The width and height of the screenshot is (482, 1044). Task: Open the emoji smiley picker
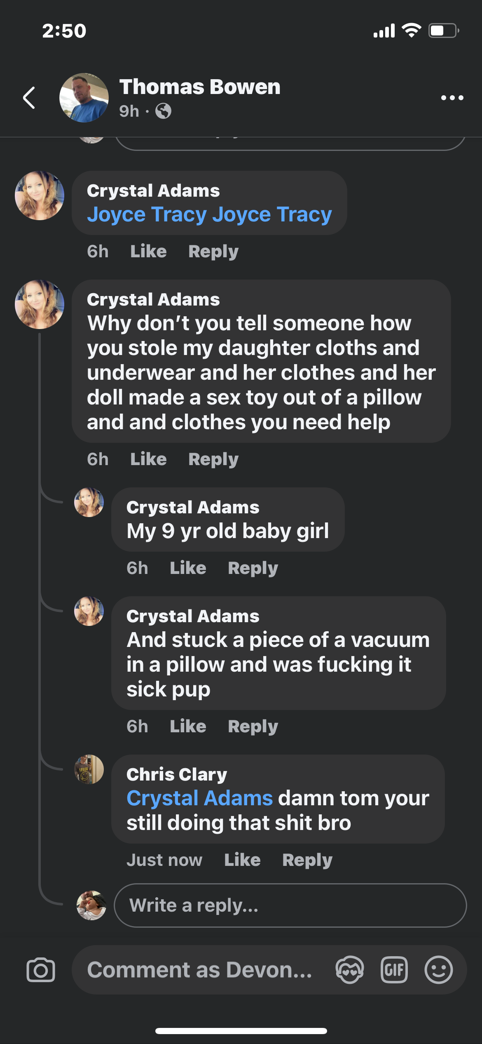[x=438, y=970]
